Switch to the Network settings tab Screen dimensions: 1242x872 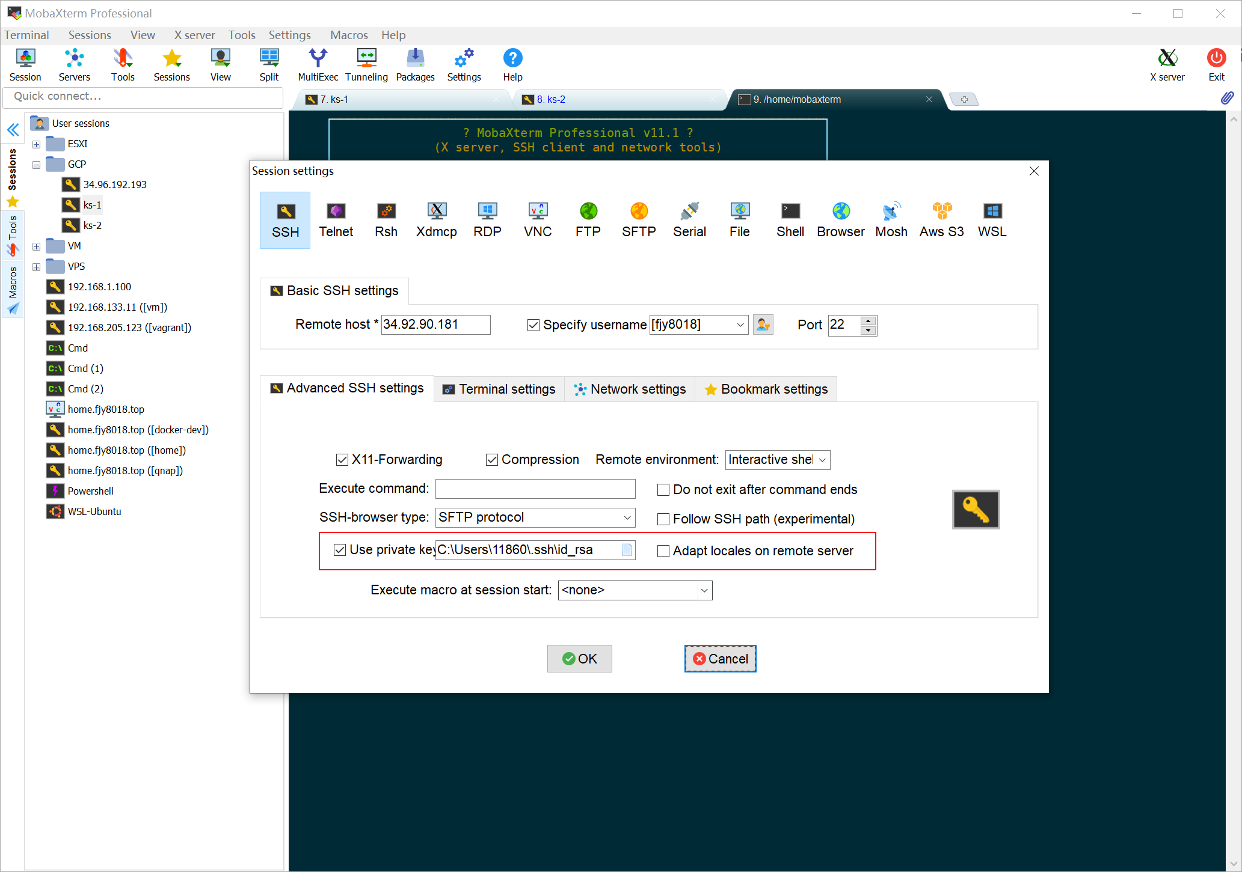(x=630, y=389)
